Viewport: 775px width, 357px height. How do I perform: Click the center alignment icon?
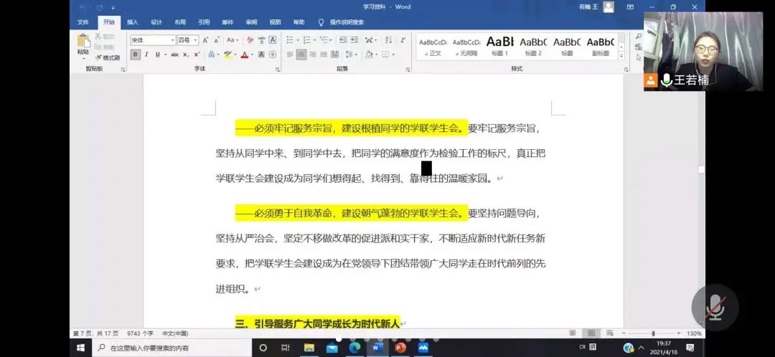pyautogui.click(x=301, y=54)
